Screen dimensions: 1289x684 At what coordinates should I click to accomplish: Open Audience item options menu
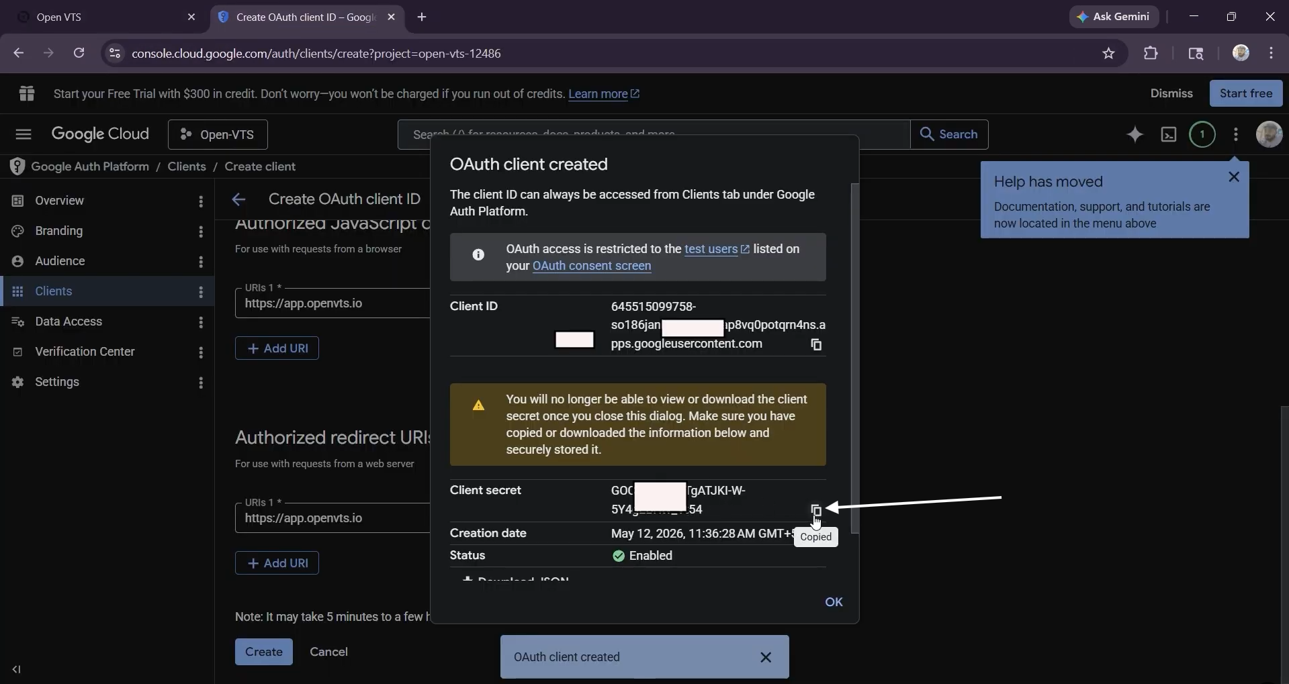pyautogui.click(x=201, y=261)
